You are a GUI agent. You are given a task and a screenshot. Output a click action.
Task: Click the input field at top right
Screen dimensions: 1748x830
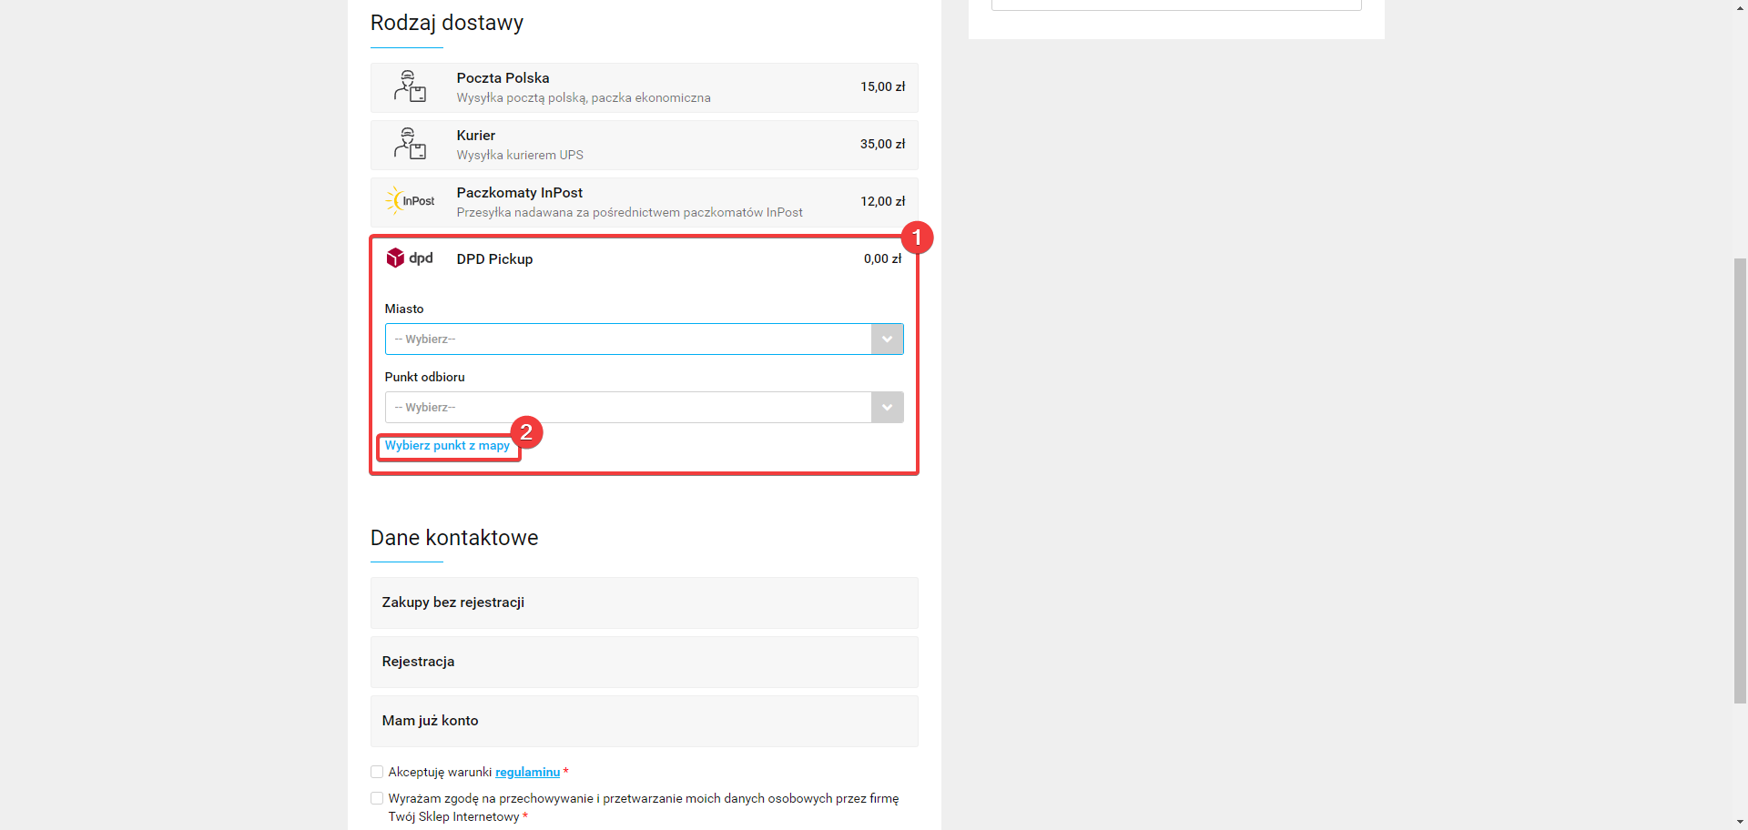click(x=1176, y=4)
